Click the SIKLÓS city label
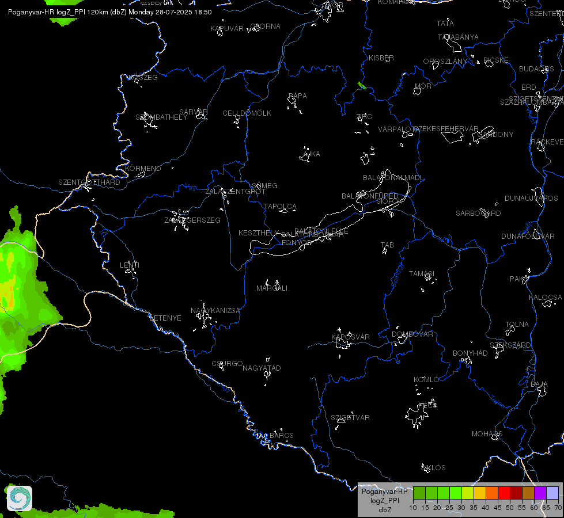 point(433,467)
